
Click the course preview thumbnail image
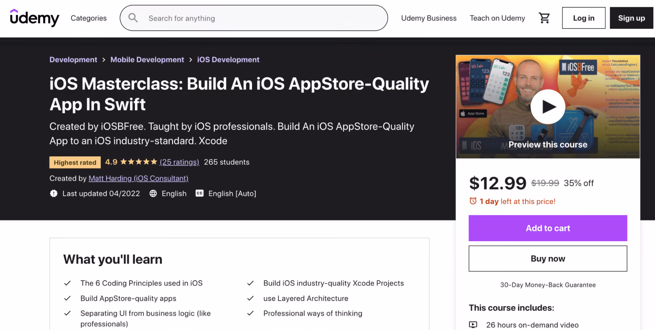[x=548, y=107]
